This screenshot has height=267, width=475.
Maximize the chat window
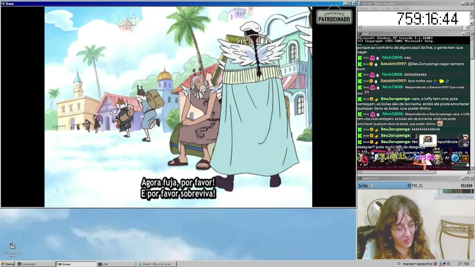pyautogui.click(x=468, y=34)
